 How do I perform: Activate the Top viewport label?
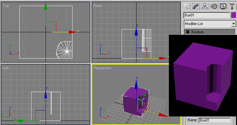pos(6,6)
